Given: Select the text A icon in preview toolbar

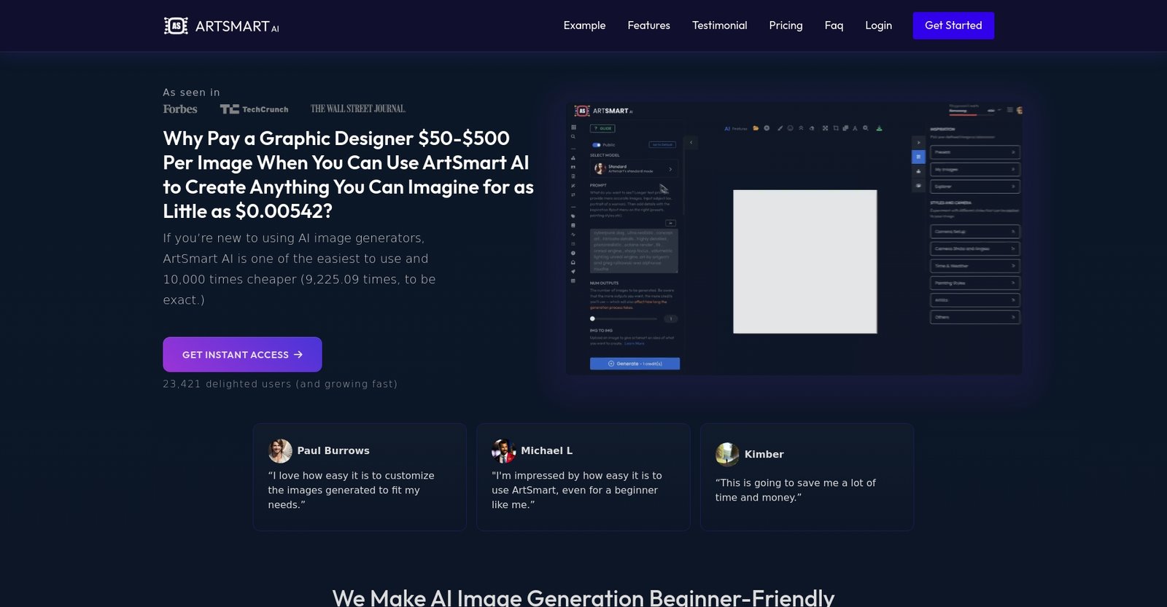Looking at the screenshot, I should point(855,128).
